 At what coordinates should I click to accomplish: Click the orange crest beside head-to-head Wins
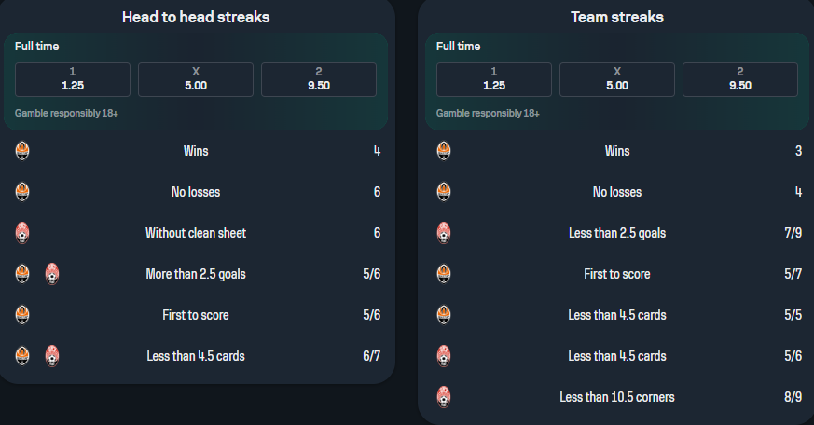[23, 151]
